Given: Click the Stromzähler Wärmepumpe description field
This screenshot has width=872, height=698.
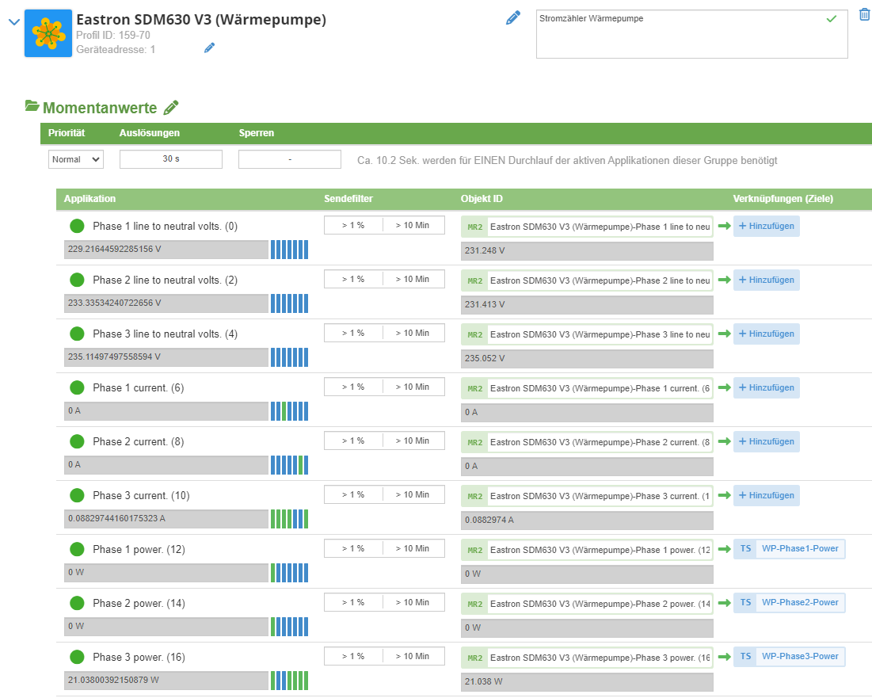Looking at the screenshot, I should click(691, 34).
